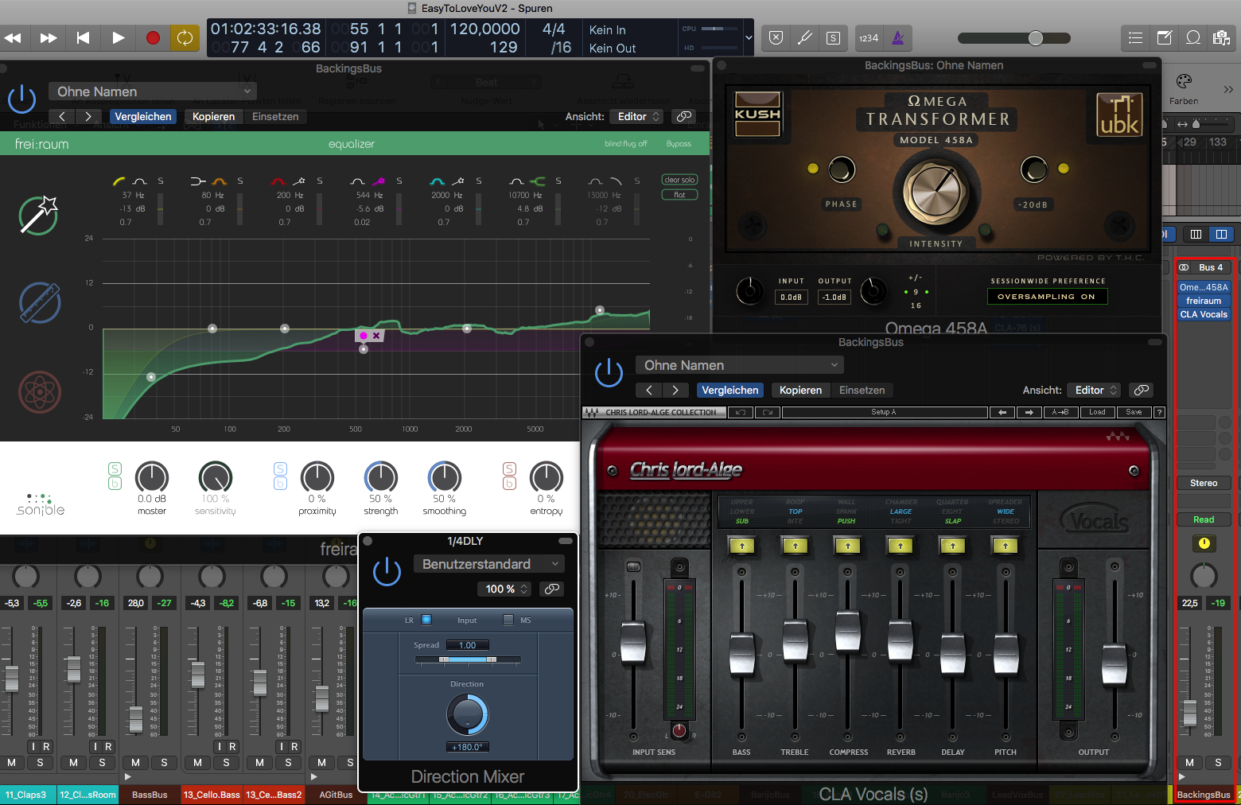Viewport: 1241px width, 805px height.
Task: Open Benutzerstandard preset dropdown
Action: tap(489, 564)
